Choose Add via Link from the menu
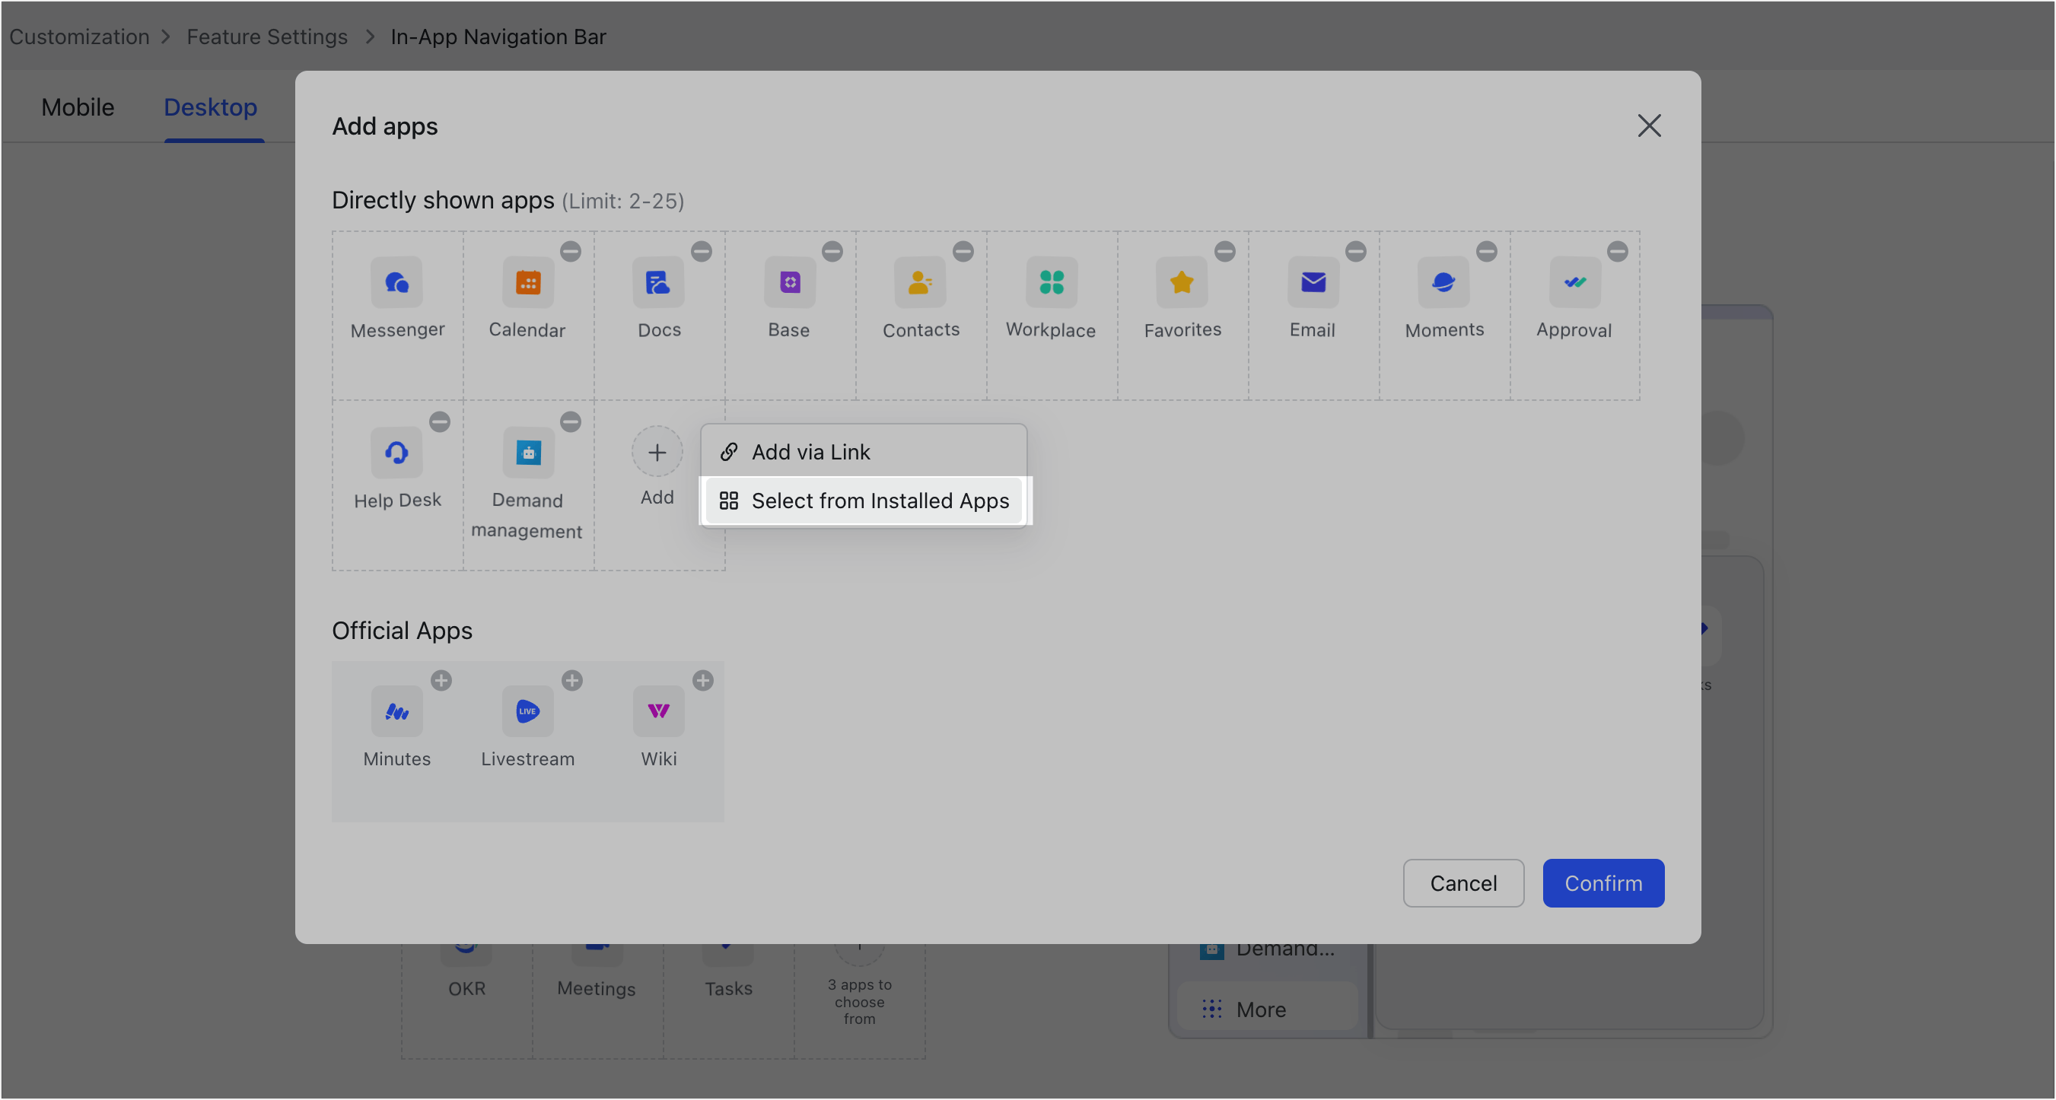Image resolution: width=2056 pixels, height=1100 pixels. (864, 451)
